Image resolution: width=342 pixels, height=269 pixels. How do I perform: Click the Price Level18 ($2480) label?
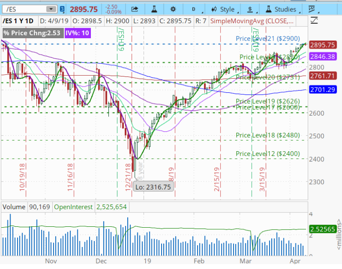268,135
